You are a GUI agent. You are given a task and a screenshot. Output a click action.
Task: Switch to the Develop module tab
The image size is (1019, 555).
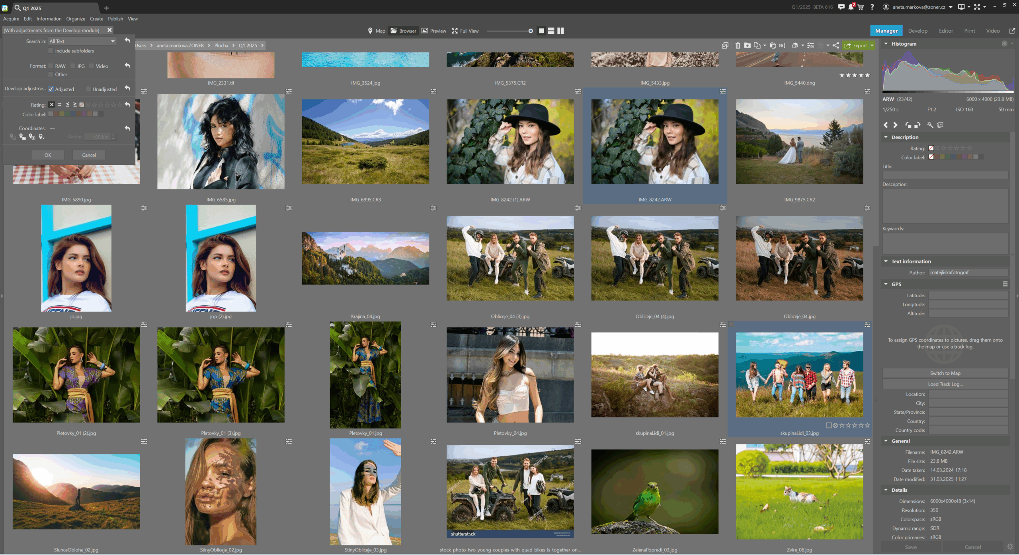917,31
